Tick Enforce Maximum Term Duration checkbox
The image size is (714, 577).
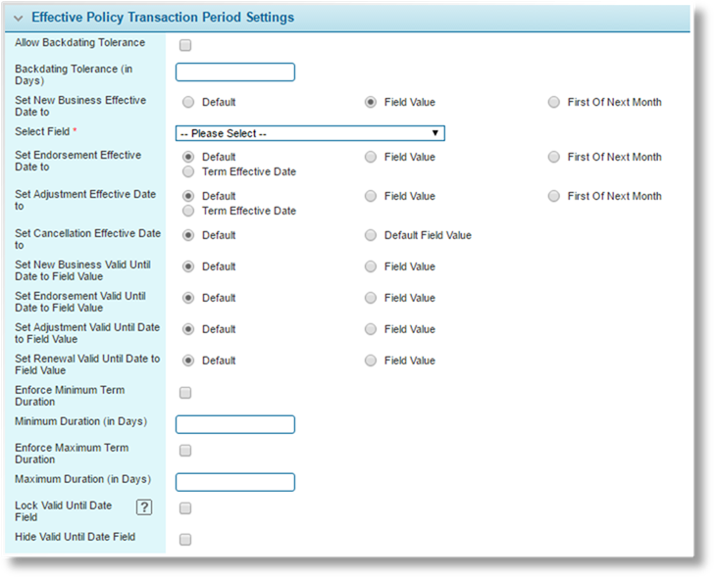click(x=185, y=451)
